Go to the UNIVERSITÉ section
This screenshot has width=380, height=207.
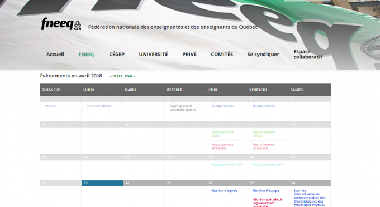point(154,55)
